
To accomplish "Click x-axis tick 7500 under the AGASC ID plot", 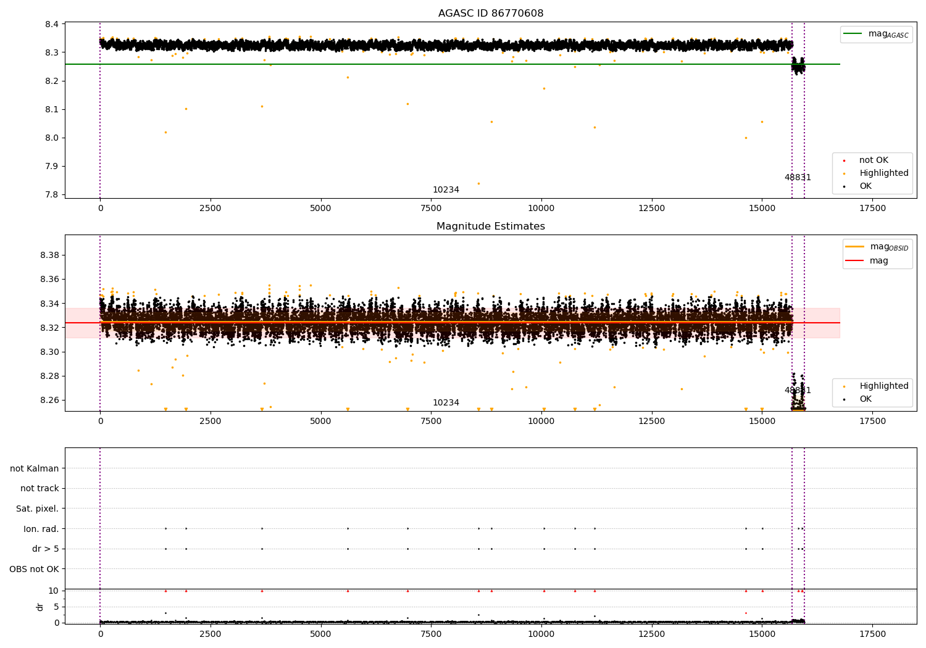I will coord(431,208).
